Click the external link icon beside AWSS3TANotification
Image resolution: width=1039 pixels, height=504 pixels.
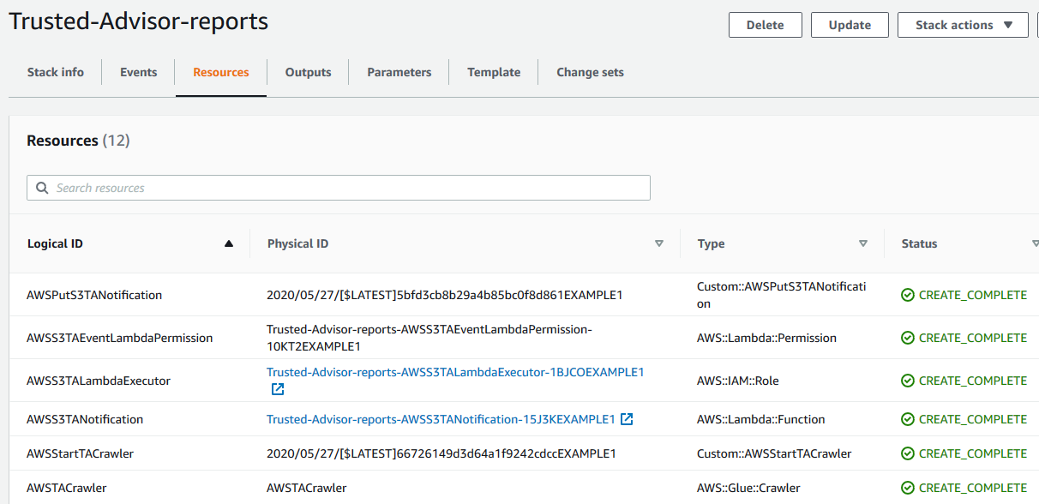[628, 419]
